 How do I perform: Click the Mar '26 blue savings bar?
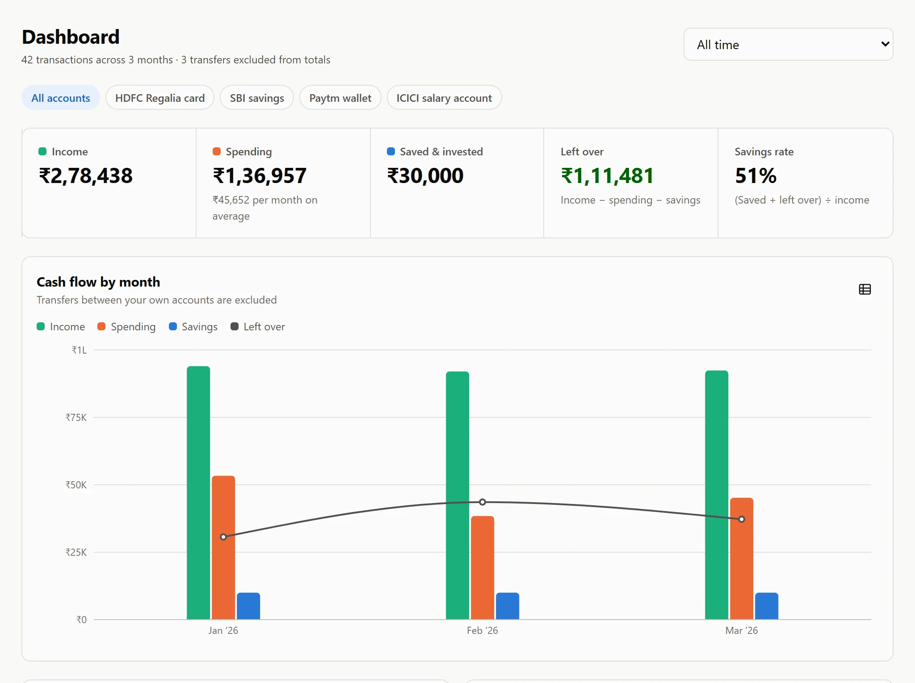click(767, 606)
